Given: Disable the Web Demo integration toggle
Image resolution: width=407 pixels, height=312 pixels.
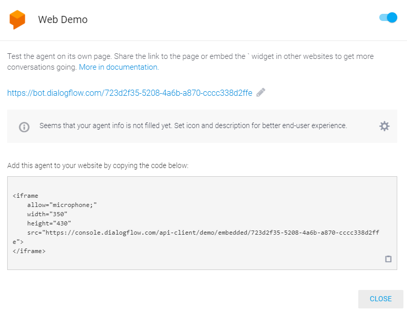Looking at the screenshot, I should (x=389, y=17).
